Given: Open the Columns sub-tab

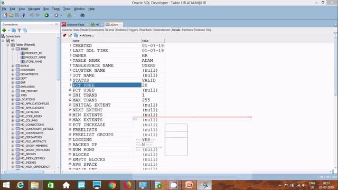Looking at the screenshot, I should [67, 30].
